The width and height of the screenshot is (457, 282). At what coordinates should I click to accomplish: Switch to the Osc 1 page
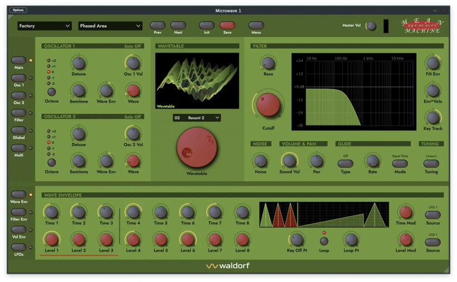[18, 78]
